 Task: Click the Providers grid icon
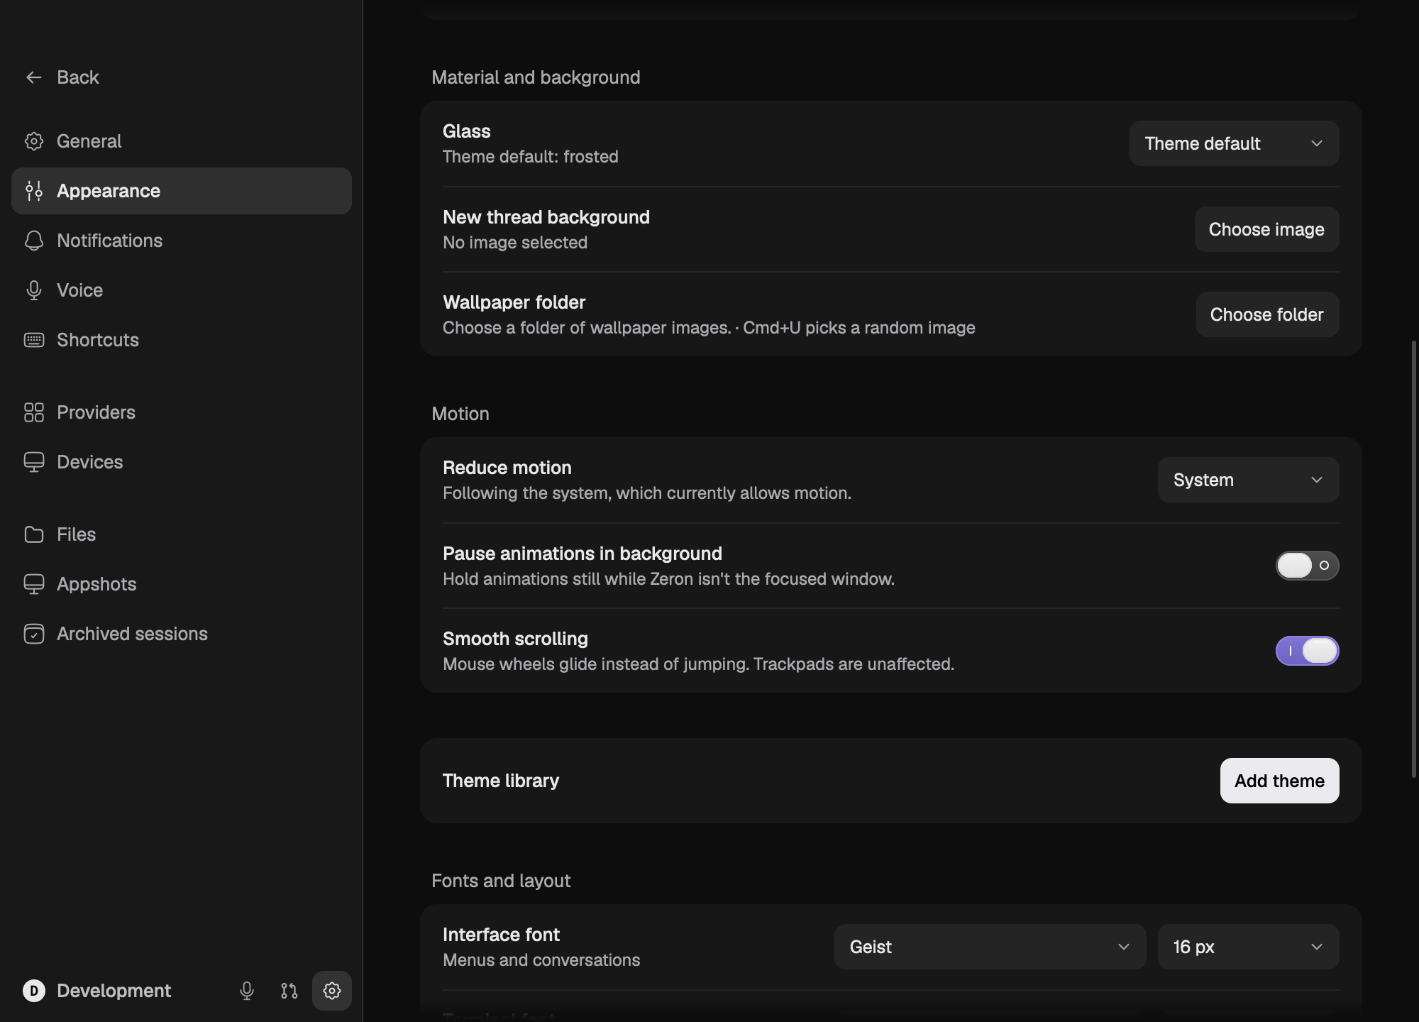[34, 412]
